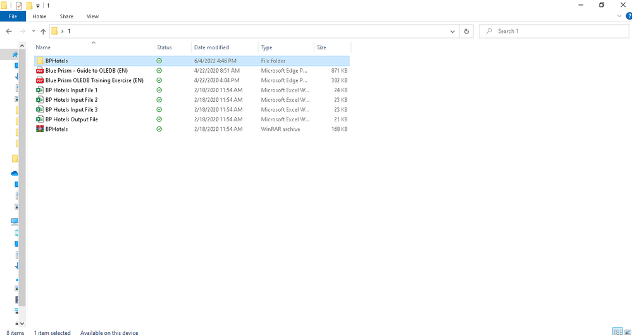
Task: Select the BPHotels WinRAR archive name
Action: [x=56, y=129]
